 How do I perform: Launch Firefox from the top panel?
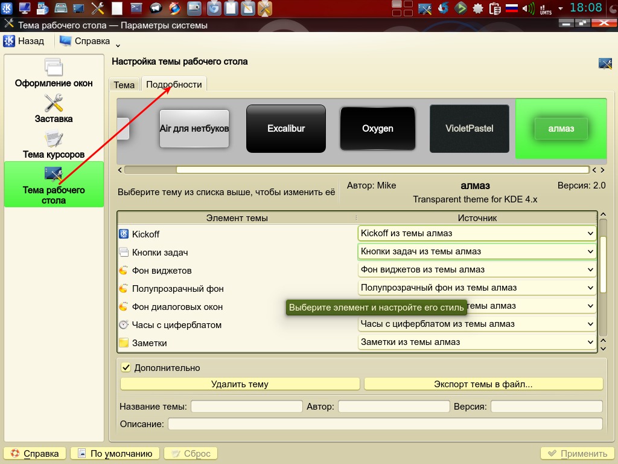(175, 8)
